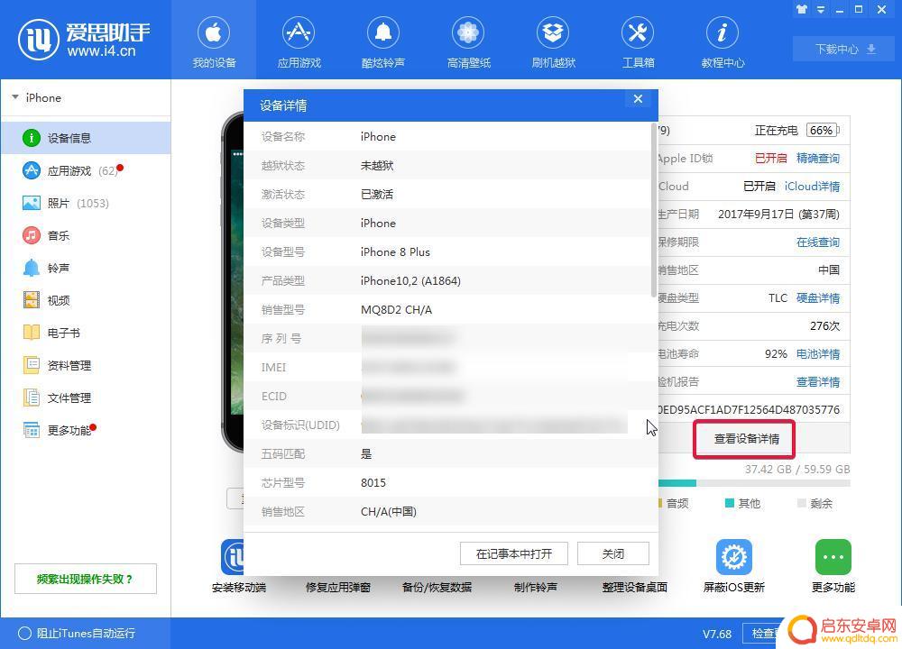Toggle 阻止iTunes自动运行 radio option
This screenshot has width=902, height=649.
pos(24,634)
